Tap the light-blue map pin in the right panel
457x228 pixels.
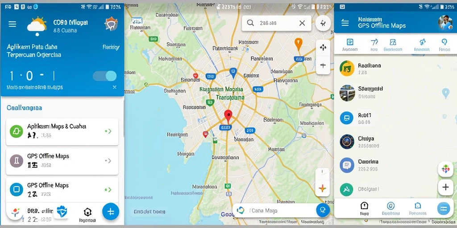click(445, 94)
